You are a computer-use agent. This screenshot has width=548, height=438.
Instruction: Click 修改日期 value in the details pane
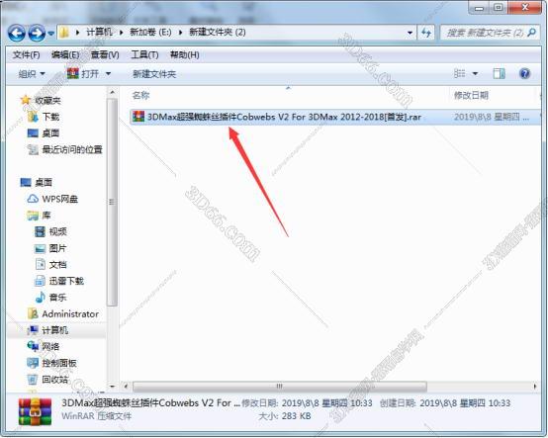(326, 403)
